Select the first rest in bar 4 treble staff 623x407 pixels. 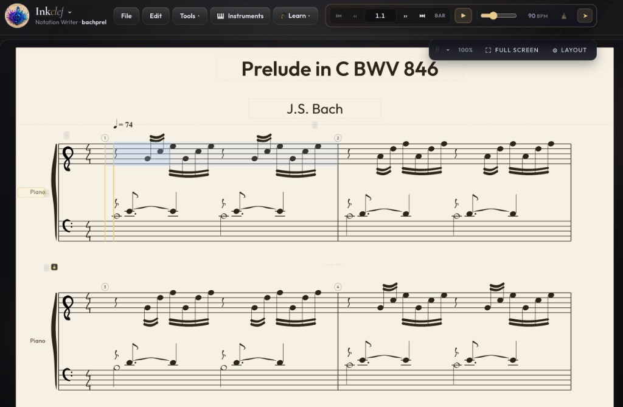point(349,302)
